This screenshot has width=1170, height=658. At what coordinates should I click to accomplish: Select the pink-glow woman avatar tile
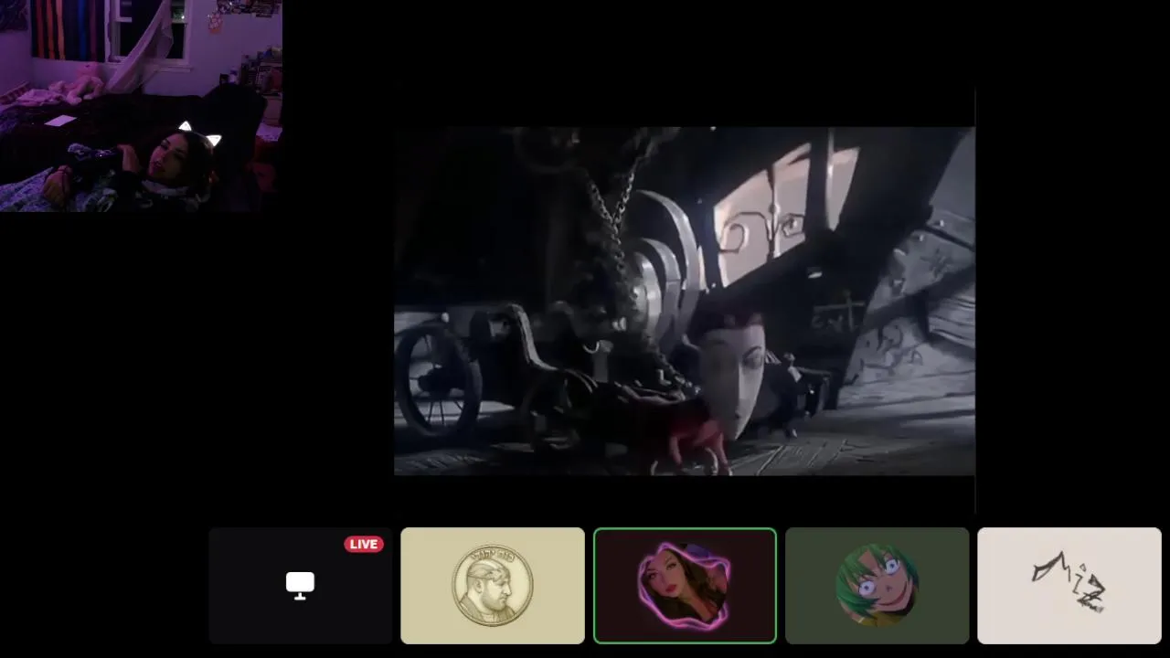[685, 586]
